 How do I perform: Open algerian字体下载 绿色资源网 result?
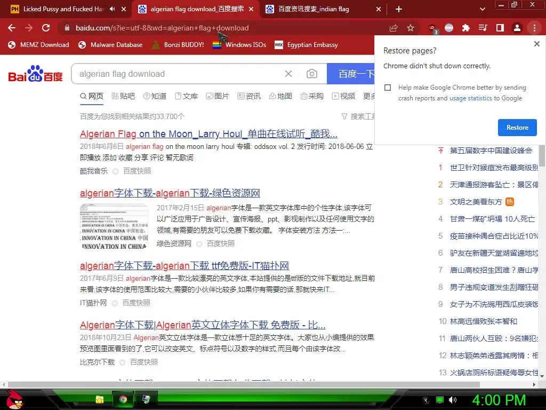tap(170, 193)
